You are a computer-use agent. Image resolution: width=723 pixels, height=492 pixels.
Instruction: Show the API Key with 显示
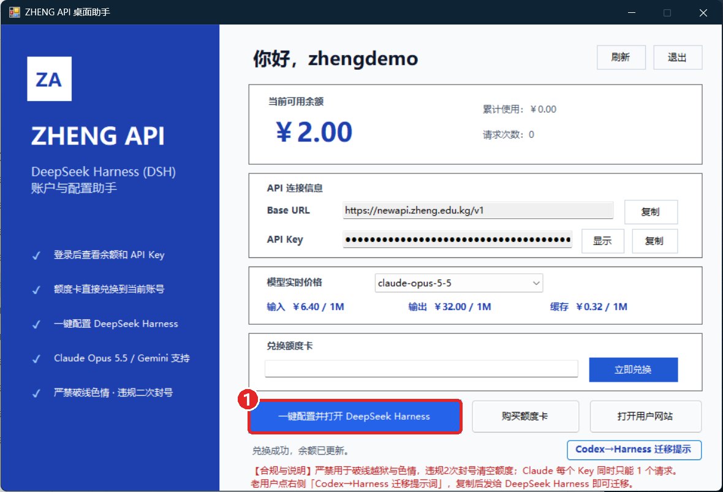tap(602, 241)
